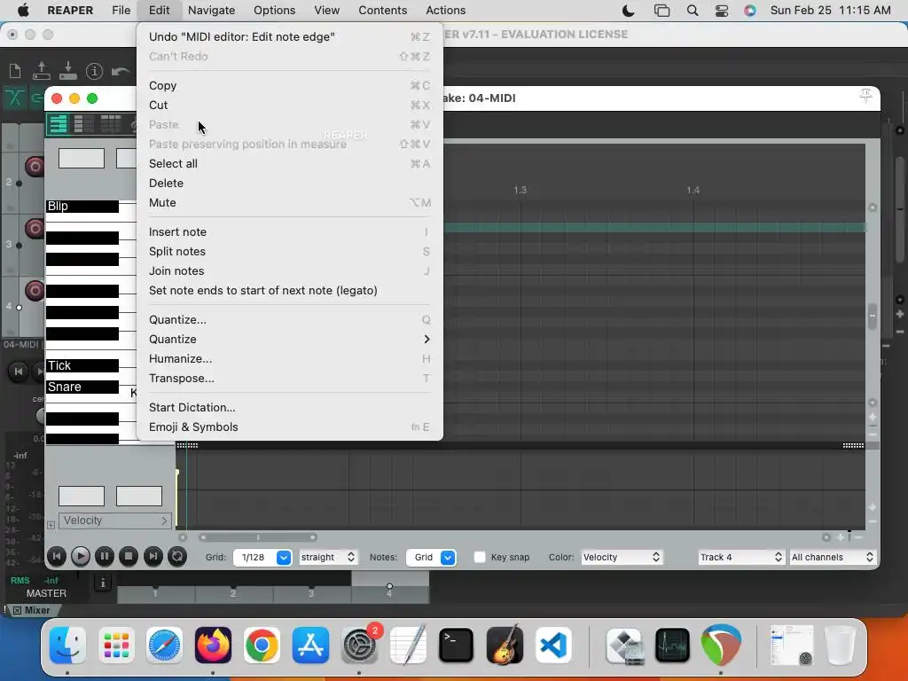Toggle repeat loop button in MIDI editor
The height and width of the screenshot is (681, 908).
pos(177,557)
